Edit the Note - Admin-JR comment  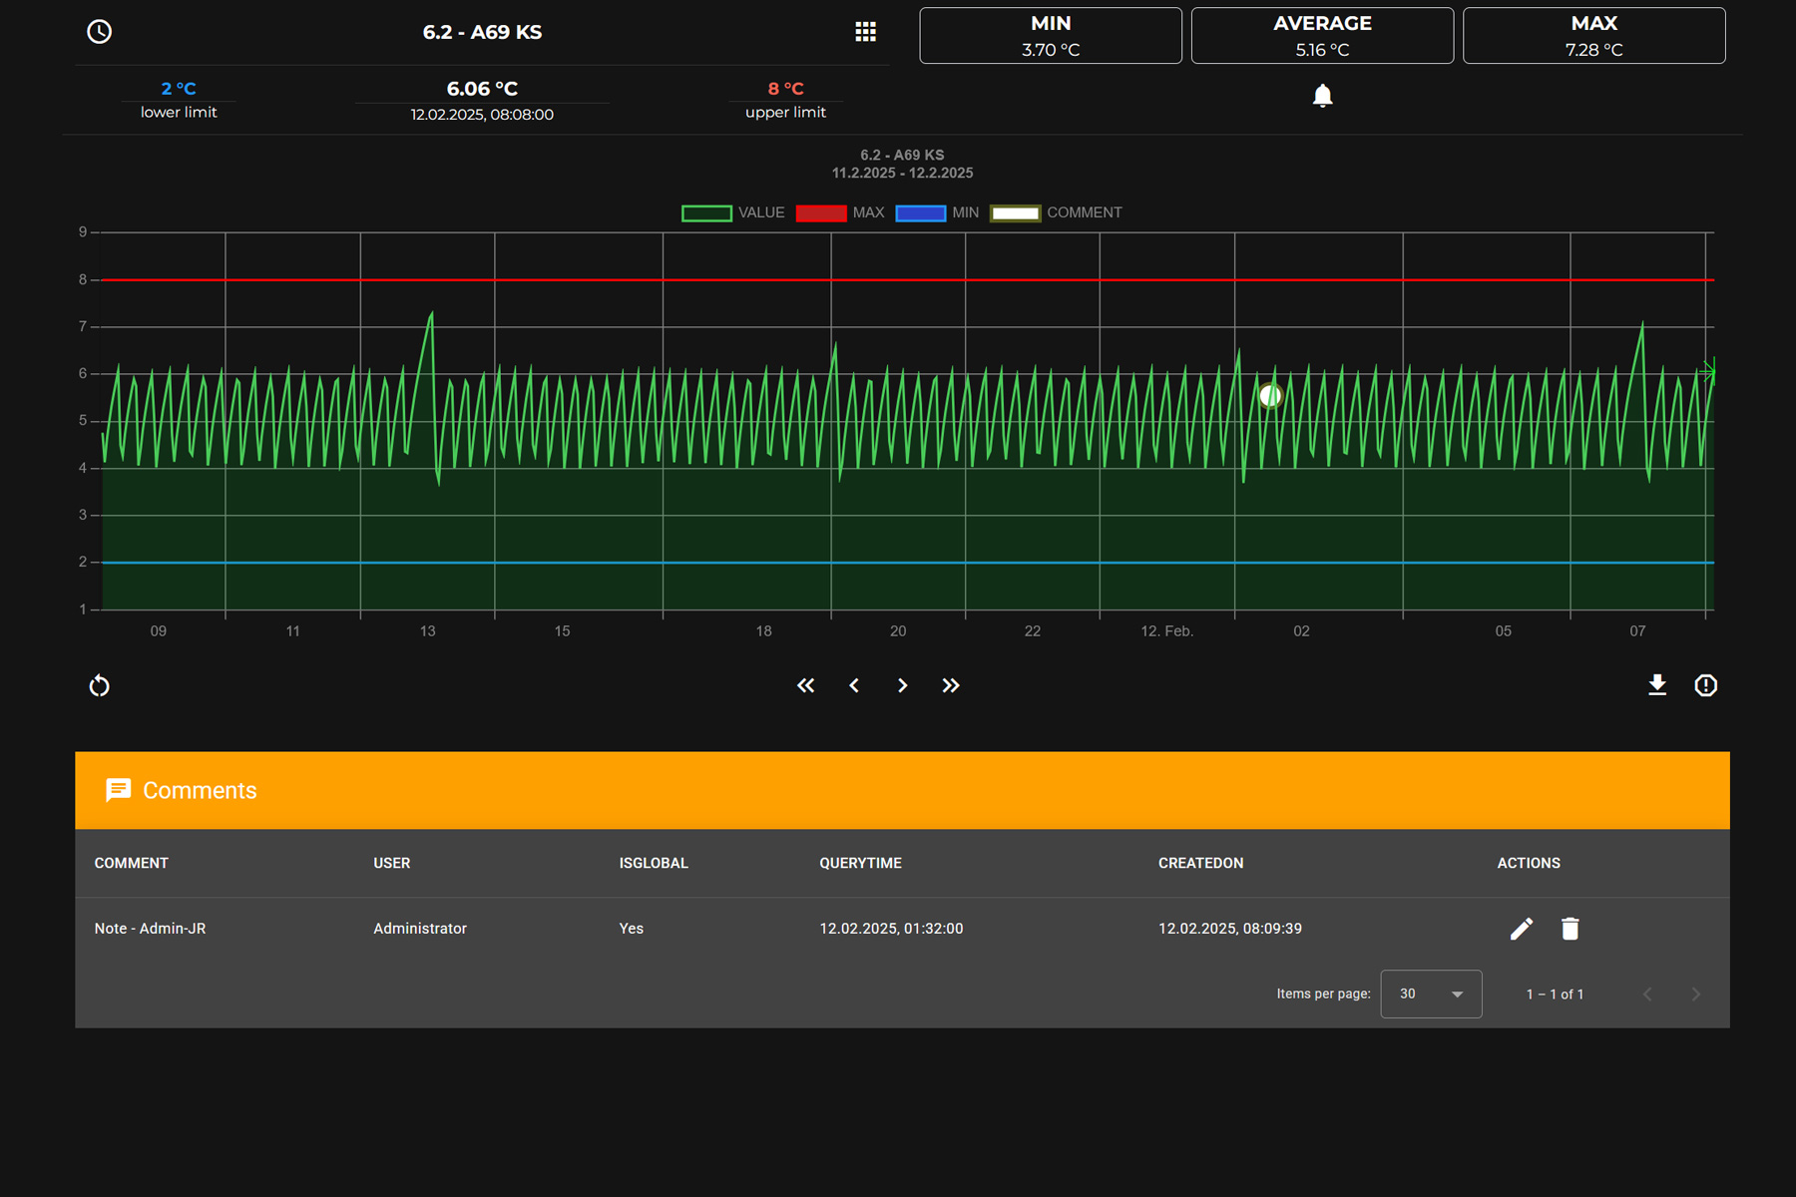coord(1521,929)
